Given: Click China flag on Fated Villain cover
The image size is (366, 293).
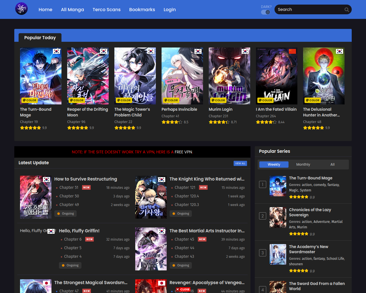Looking at the screenshot, I should [x=292, y=51].
